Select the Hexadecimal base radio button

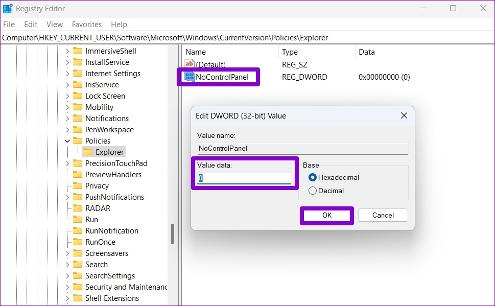tap(313, 178)
